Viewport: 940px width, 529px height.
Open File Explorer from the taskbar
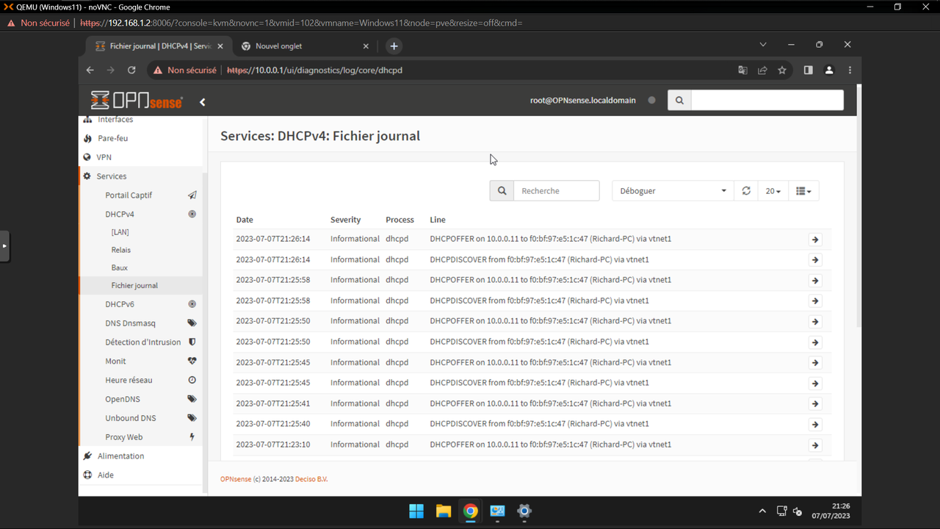tap(443, 511)
